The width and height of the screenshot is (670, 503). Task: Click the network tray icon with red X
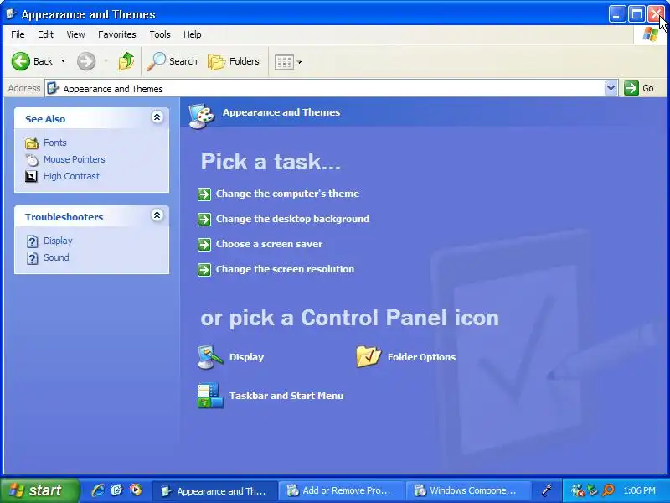pos(577,490)
